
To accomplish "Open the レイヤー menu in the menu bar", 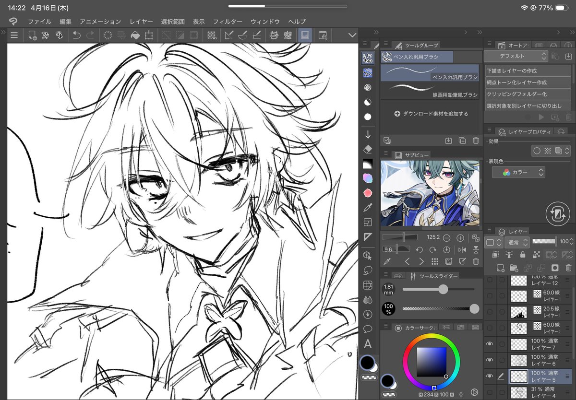I will [x=141, y=22].
